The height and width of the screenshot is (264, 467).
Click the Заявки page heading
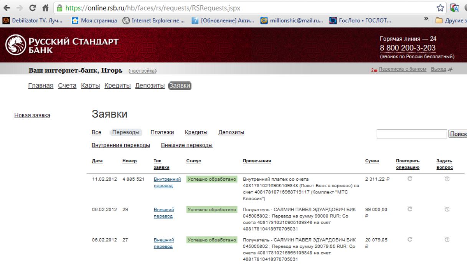click(x=109, y=114)
